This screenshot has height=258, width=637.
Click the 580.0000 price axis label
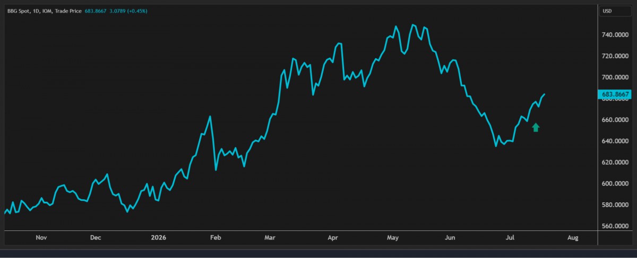click(615, 205)
